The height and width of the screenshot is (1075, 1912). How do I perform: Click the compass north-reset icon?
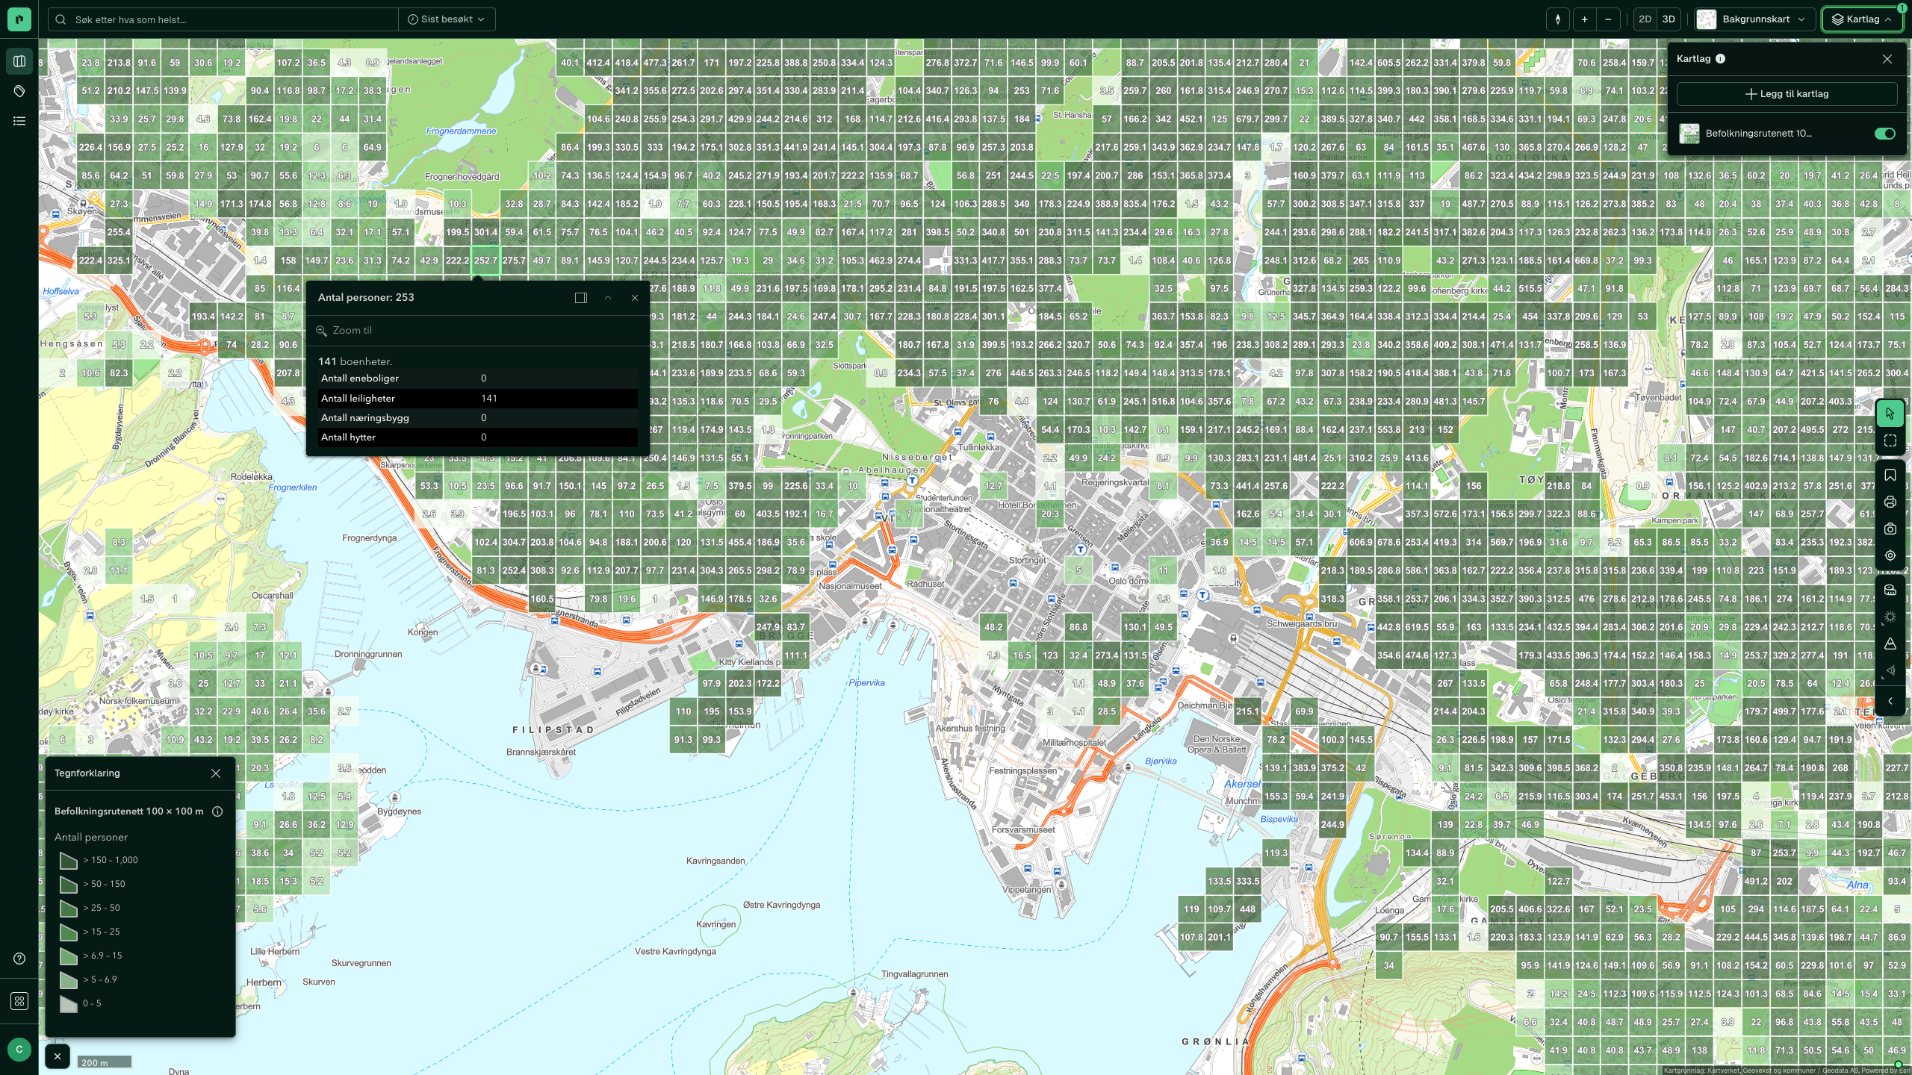coord(1557,19)
